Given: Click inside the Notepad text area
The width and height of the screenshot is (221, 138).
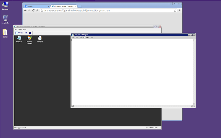Looking at the screenshot, I should coord(132,72).
